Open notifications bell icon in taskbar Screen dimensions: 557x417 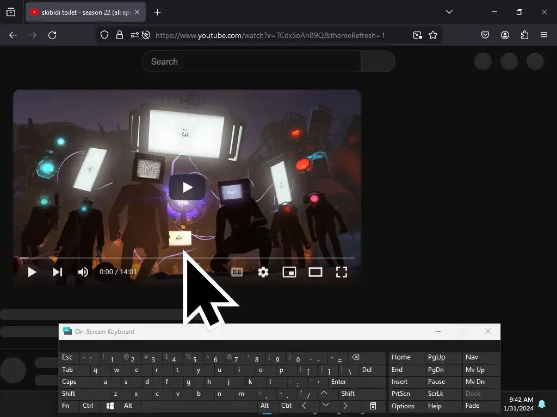(542, 404)
